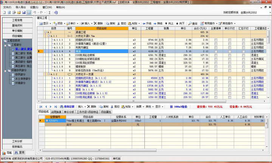The width and height of the screenshot is (272, 163).
Task: Click the 删除 delete icon in upper toolbar
Action: pos(95,23)
